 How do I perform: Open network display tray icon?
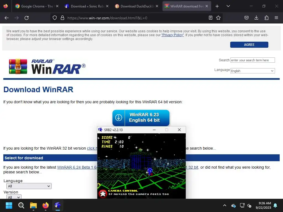coord(242,205)
